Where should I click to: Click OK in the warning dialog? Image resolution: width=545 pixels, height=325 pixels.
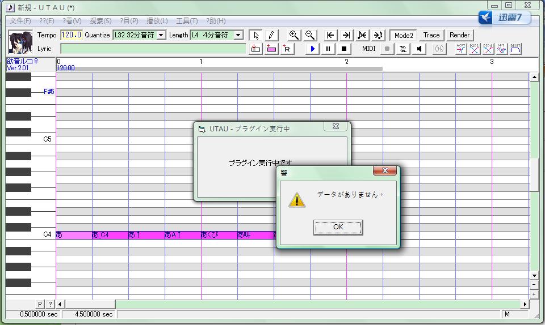(338, 227)
